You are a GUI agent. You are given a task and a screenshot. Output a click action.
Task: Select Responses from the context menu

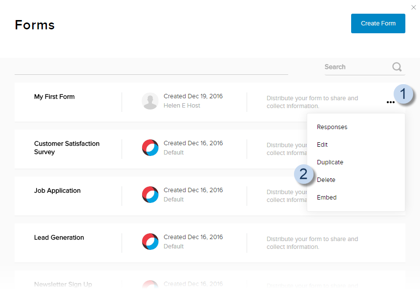[x=332, y=127]
